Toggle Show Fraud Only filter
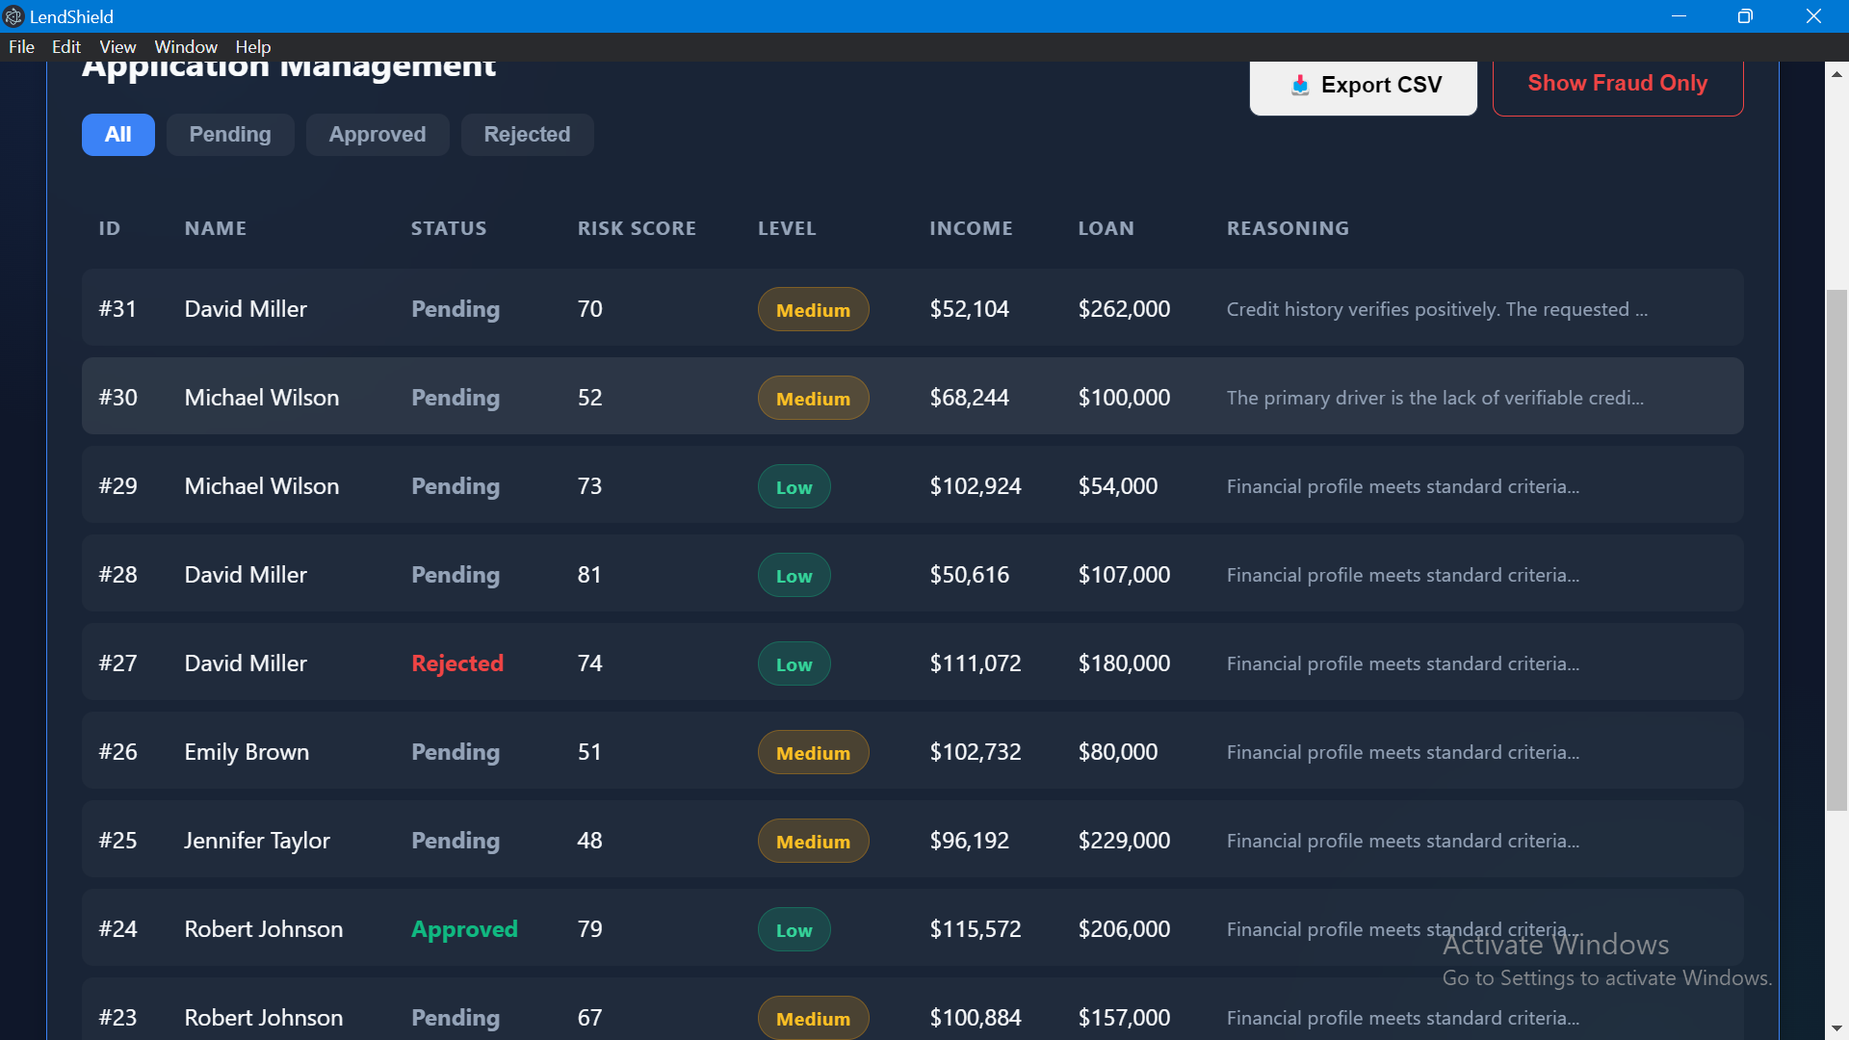The width and height of the screenshot is (1849, 1040). (x=1617, y=85)
